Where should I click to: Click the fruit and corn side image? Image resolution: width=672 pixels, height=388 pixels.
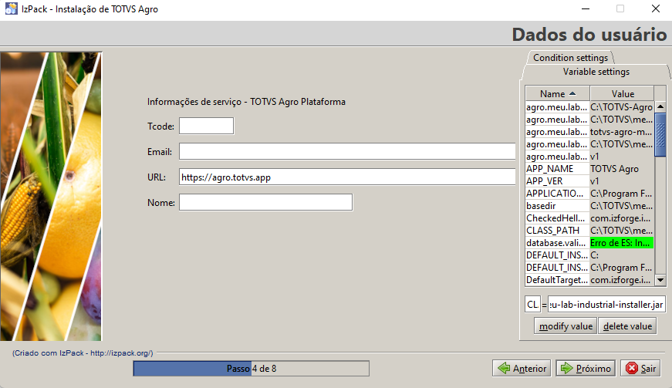click(x=51, y=197)
